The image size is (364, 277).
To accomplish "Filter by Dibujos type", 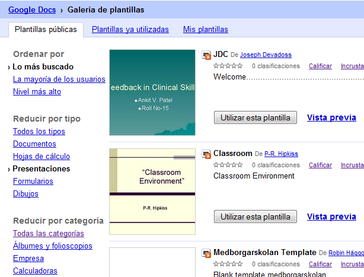I will [x=25, y=194].
